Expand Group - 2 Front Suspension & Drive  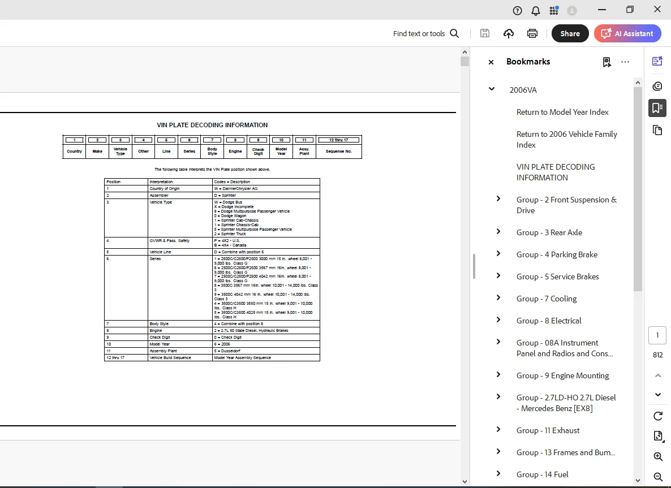tap(498, 198)
